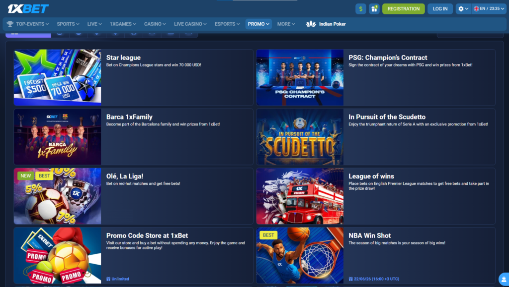
Task: Expand the LIVE CASINO dropdown
Action: tap(191, 24)
